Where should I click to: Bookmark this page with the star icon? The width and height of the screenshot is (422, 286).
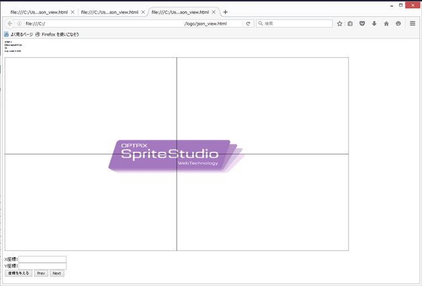pyautogui.click(x=339, y=23)
